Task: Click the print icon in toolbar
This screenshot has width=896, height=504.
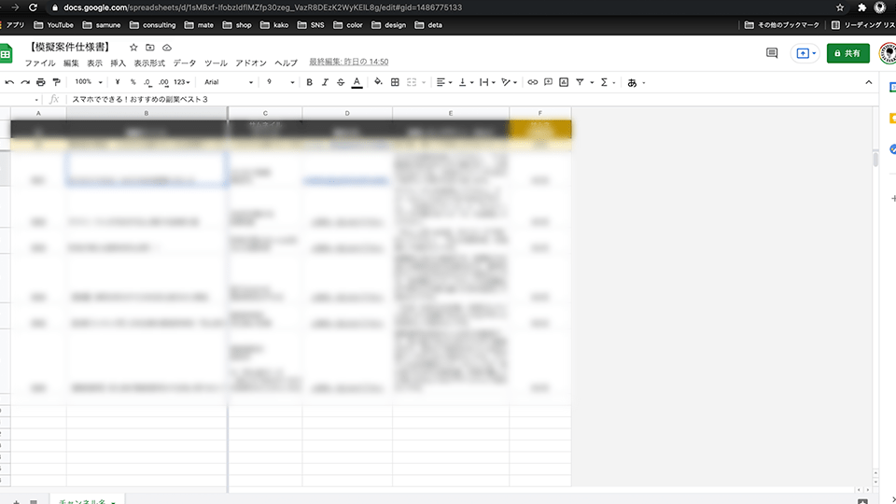Action: 40,82
